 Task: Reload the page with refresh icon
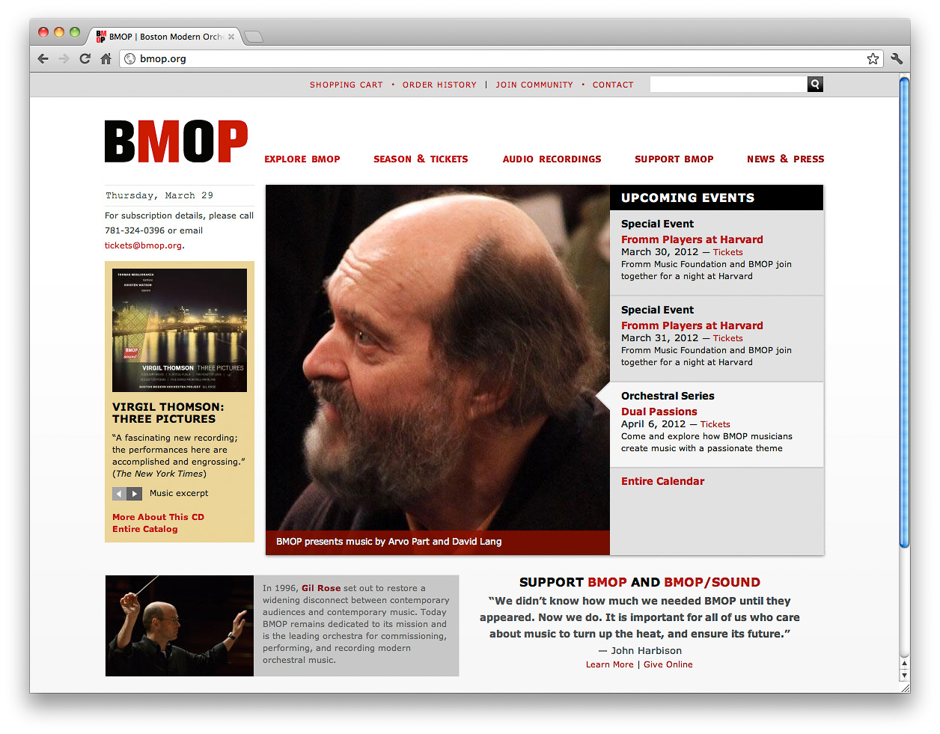point(85,58)
